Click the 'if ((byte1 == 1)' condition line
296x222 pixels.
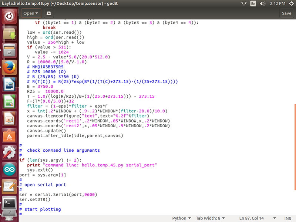tap(117, 23)
